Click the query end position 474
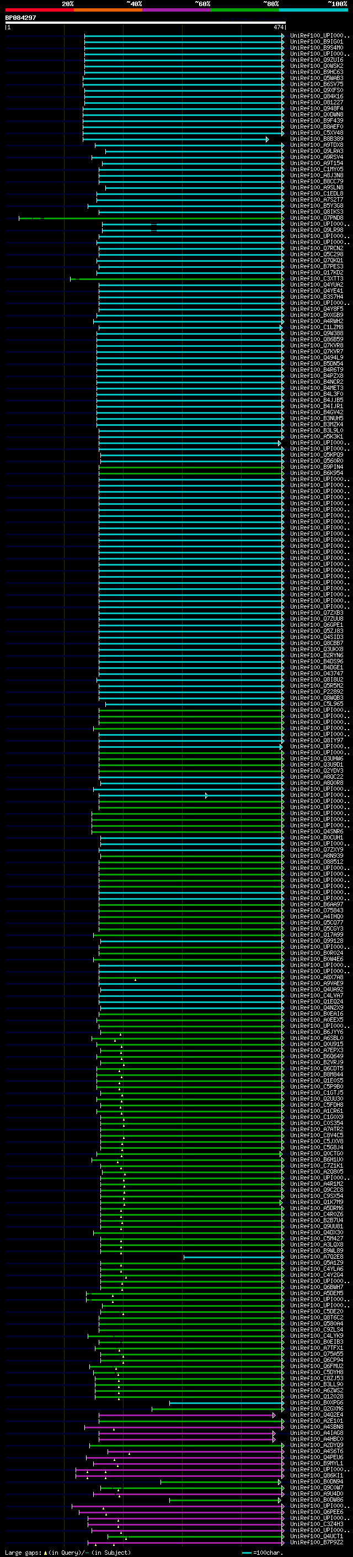This screenshot has width=353, height=1557. 278,27
